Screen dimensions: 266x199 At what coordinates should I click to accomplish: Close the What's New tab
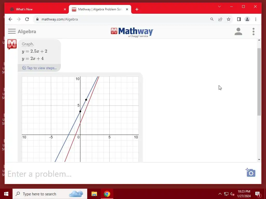pyautogui.click(x=65, y=9)
